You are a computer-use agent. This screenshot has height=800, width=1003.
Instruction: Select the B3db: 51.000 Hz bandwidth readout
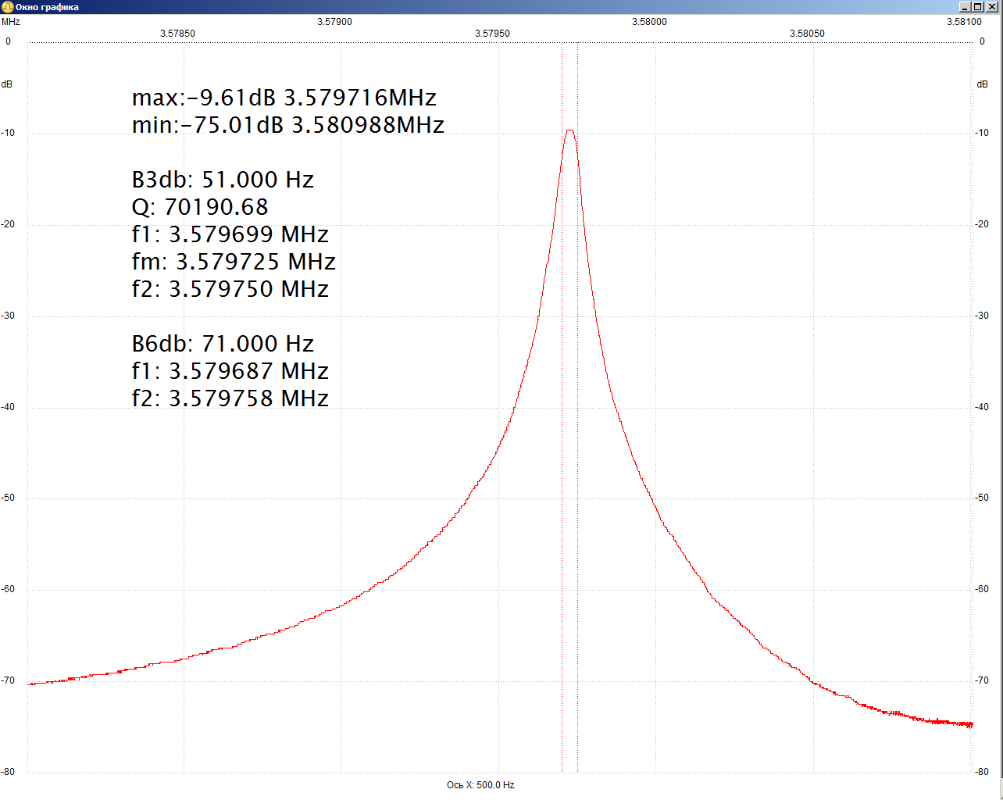pyautogui.click(x=223, y=180)
